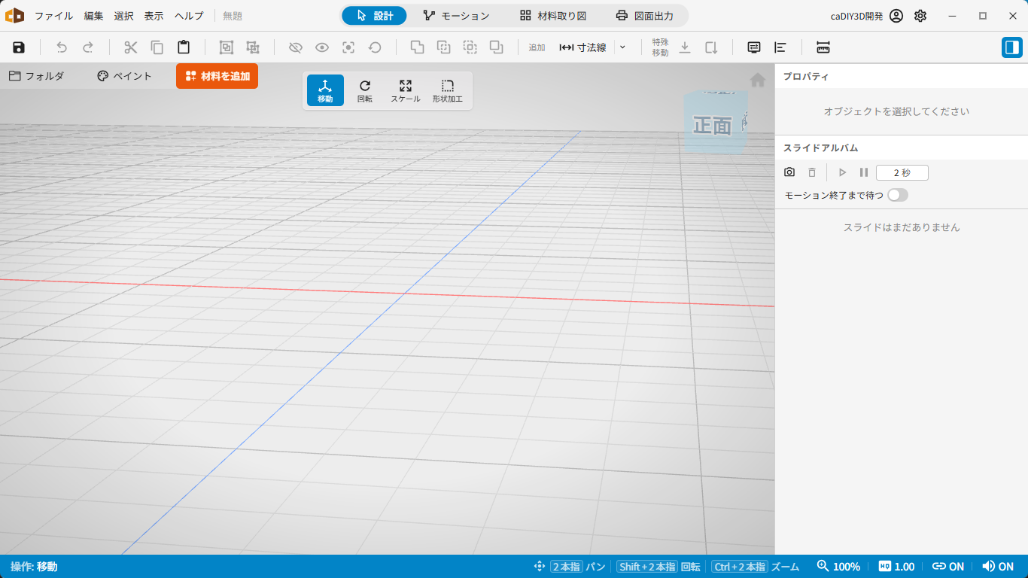Screen dimensions: 1028x578
Task: Switch to the モーション tab
Action: click(x=456, y=16)
